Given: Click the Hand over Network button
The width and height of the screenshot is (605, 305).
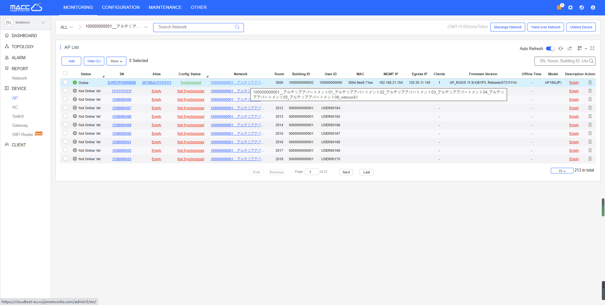Looking at the screenshot, I should pyautogui.click(x=546, y=27).
